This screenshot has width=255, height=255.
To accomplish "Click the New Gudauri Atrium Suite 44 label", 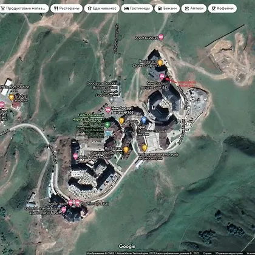I will [154, 85].
